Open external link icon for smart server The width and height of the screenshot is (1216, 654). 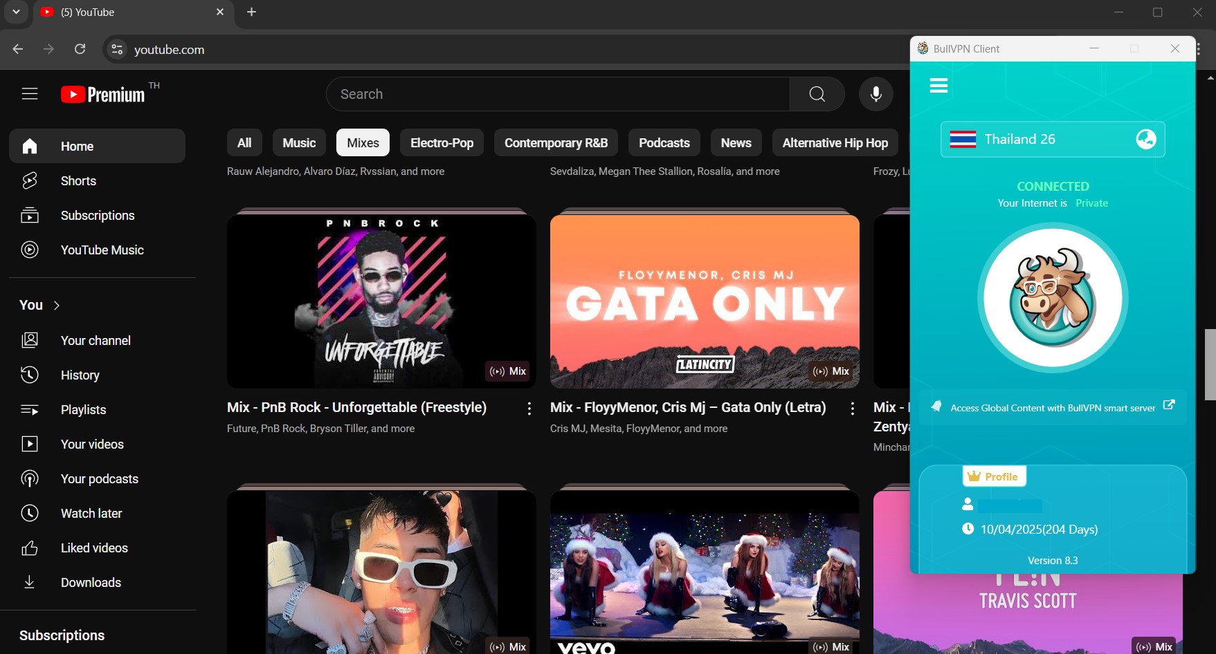(x=1169, y=405)
